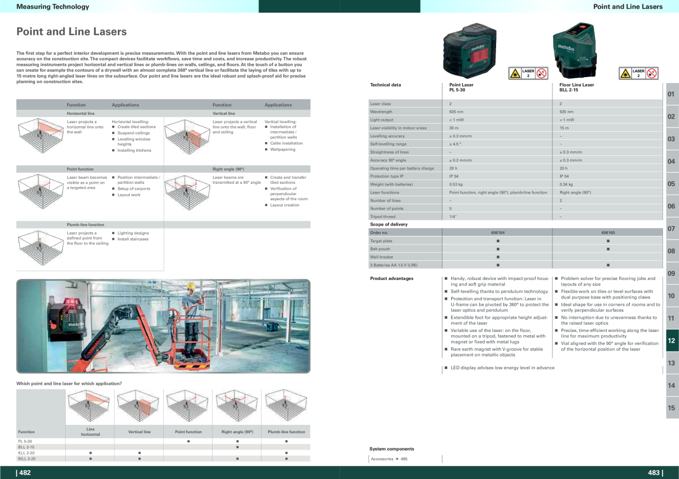This screenshot has width=679, height=479.
Task: Go to chapter tab 10
Action: point(671,296)
